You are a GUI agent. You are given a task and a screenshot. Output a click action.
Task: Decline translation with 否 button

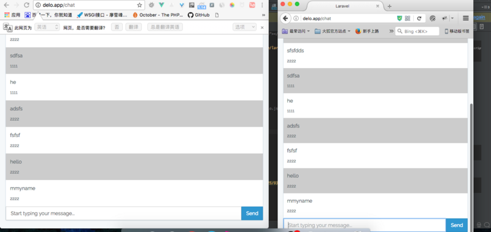[x=117, y=27]
